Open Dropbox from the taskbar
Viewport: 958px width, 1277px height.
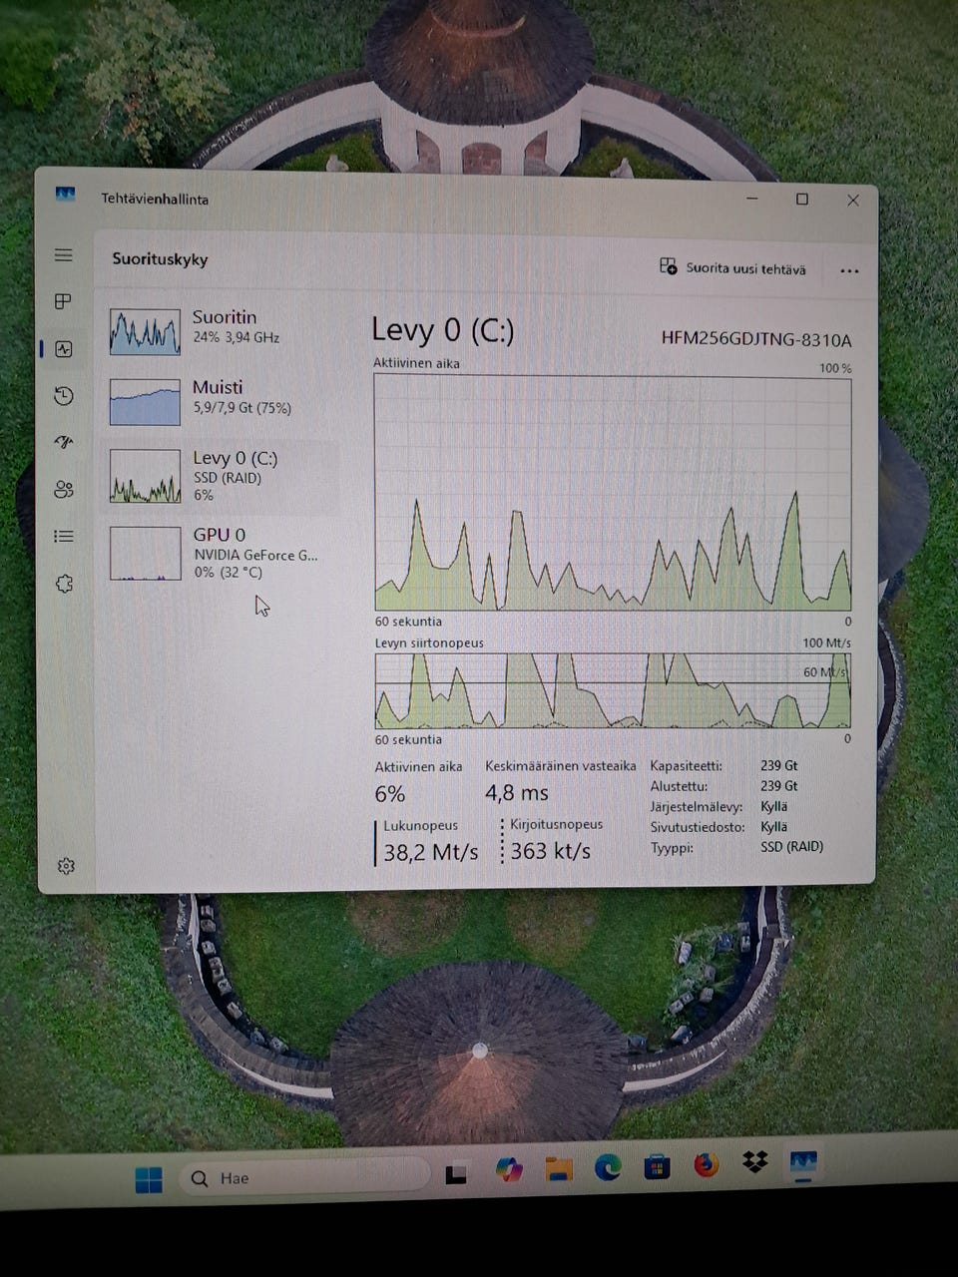tap(755, 1162)
